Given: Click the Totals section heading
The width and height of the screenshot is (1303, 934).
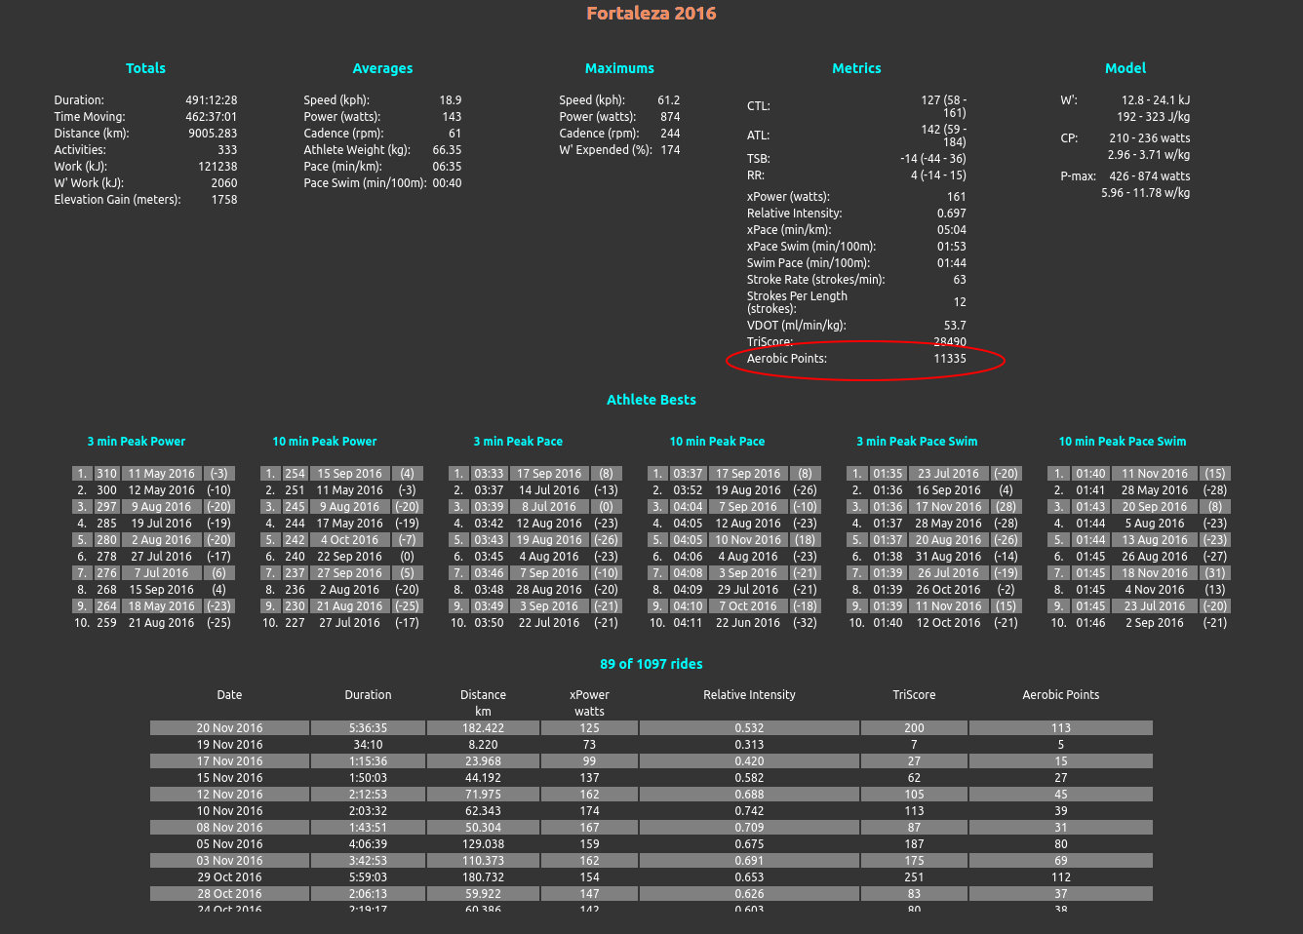Looking at the screenshot, I should [x=145, y=68].
